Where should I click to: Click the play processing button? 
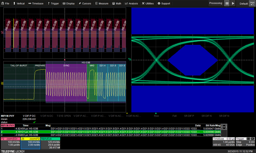233,4
